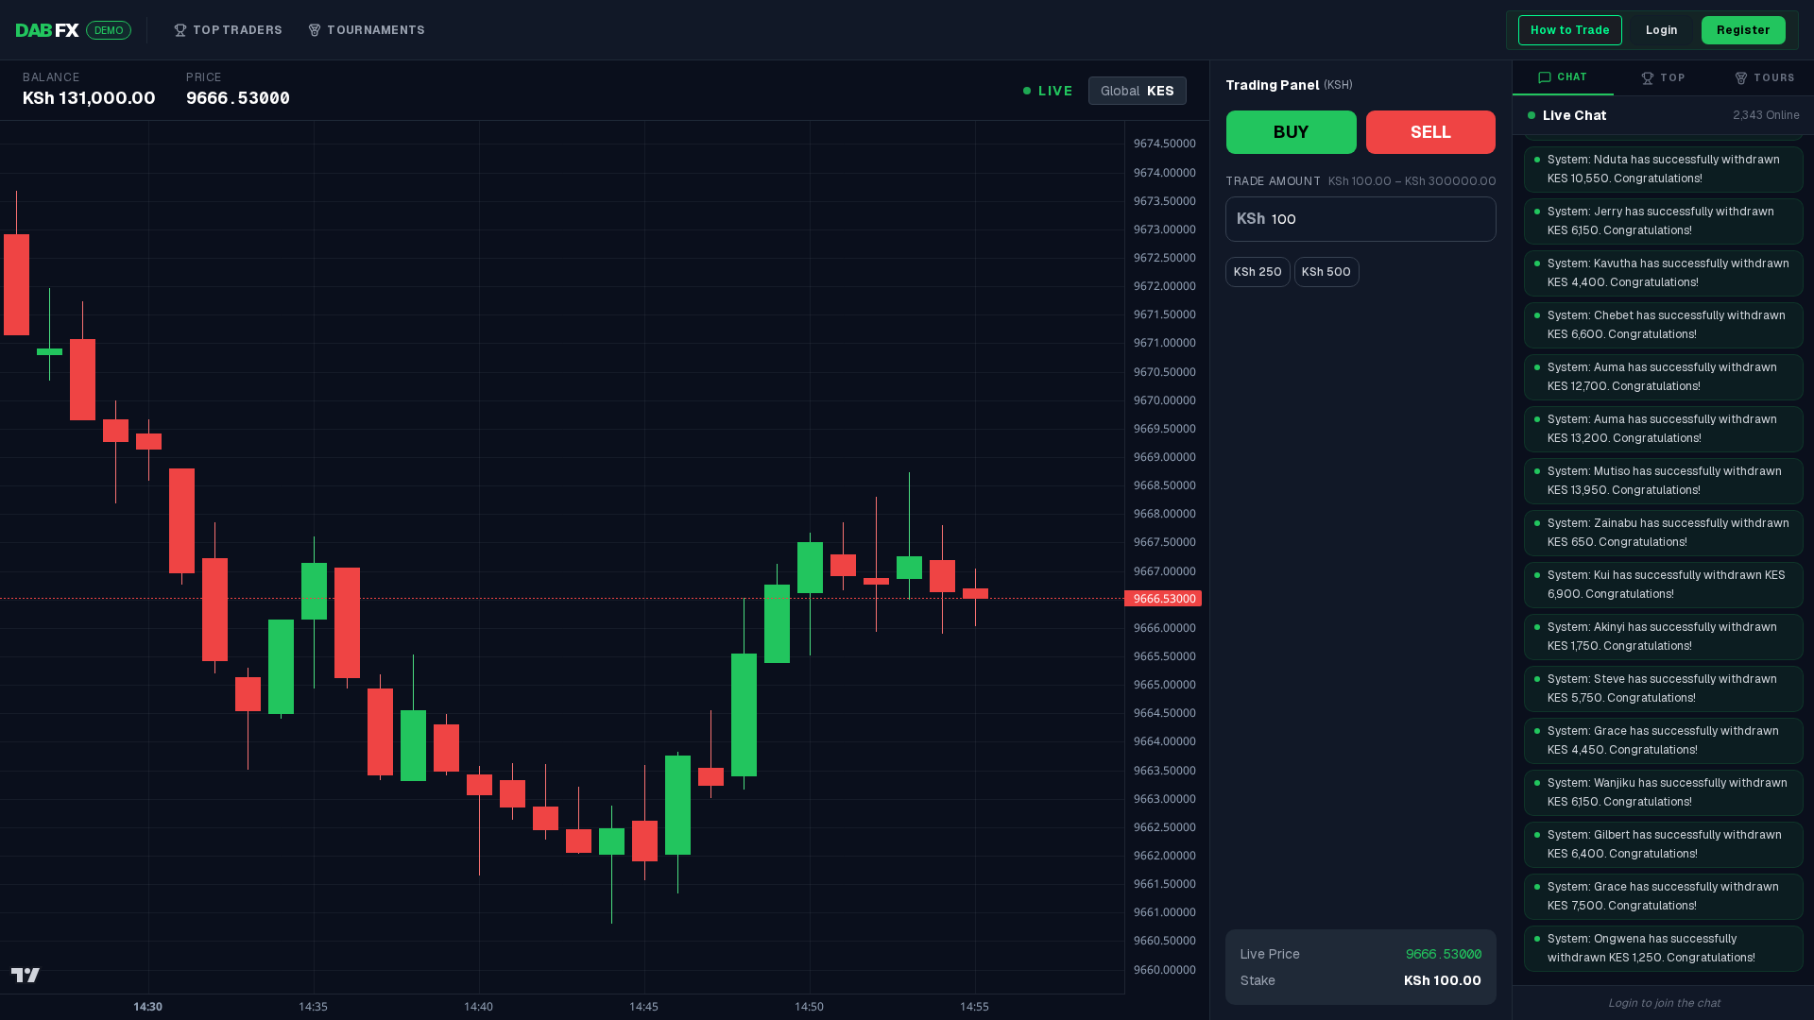Image resolution: width=1814 pixels, height=1020 pixels.
Task: Click the red 9666.53000 price label on axis
Action: 1163,599
